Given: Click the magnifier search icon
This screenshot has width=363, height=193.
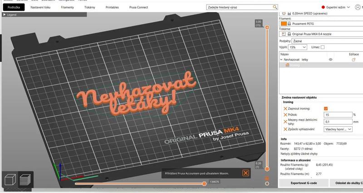Looking at the screenshot, I should click(x=275, y=7).
